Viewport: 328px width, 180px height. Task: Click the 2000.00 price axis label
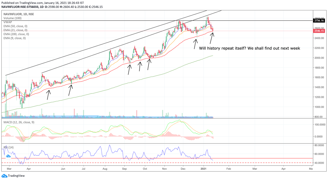coord(320,58)
